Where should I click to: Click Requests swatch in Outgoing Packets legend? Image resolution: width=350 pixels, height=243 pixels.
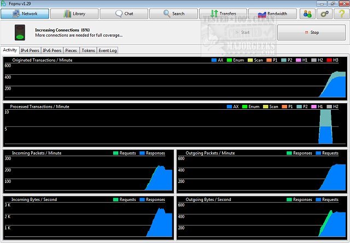pyautogui.click(x=318, y=153)
